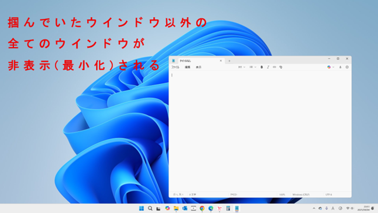This screenshot has height=213, width=378.
Task: Open the 編集 menu in Notepad
Action: 187,67
